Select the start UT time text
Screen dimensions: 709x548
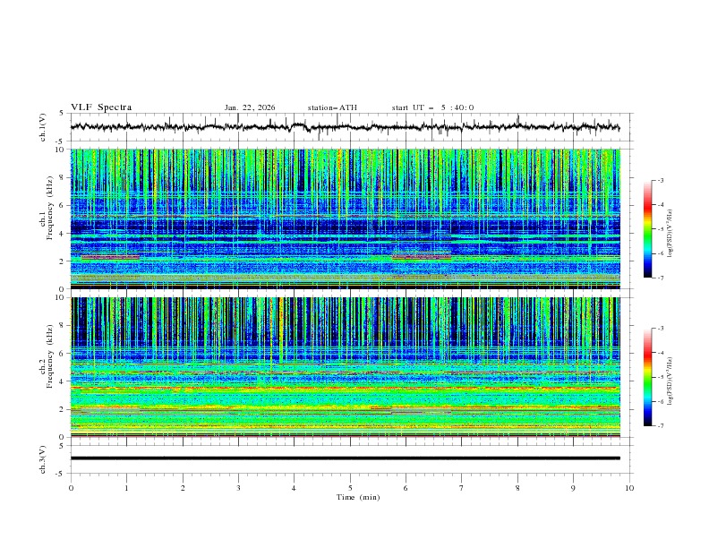coord(432,107)
